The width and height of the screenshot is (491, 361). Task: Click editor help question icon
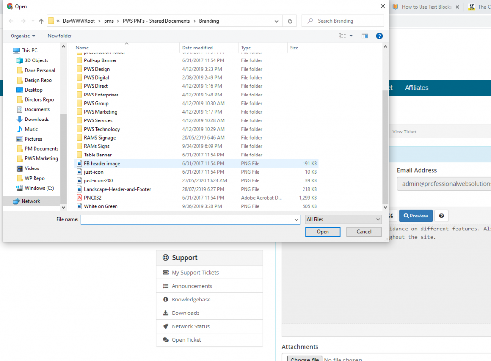441,216
